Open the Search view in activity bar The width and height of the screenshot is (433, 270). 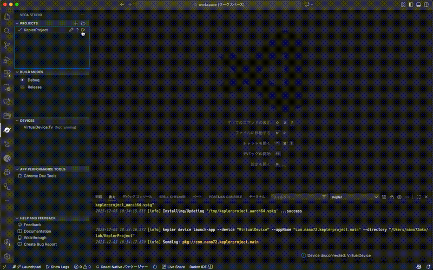coord(7,31)
